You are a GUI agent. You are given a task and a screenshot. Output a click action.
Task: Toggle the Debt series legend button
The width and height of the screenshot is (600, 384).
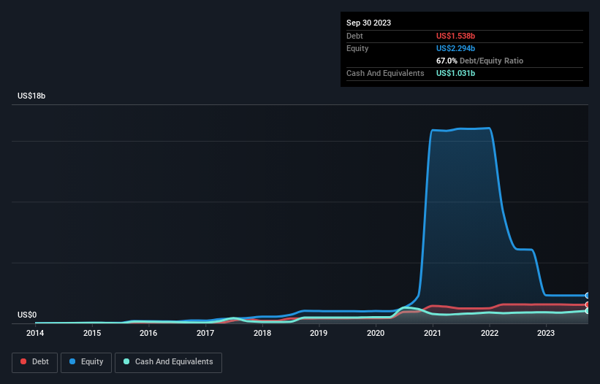[34, 362]
